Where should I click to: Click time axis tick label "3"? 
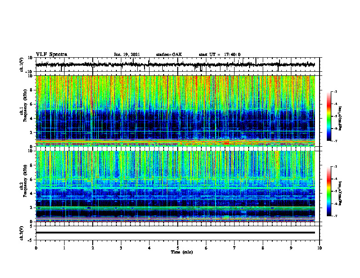[121, 248]
